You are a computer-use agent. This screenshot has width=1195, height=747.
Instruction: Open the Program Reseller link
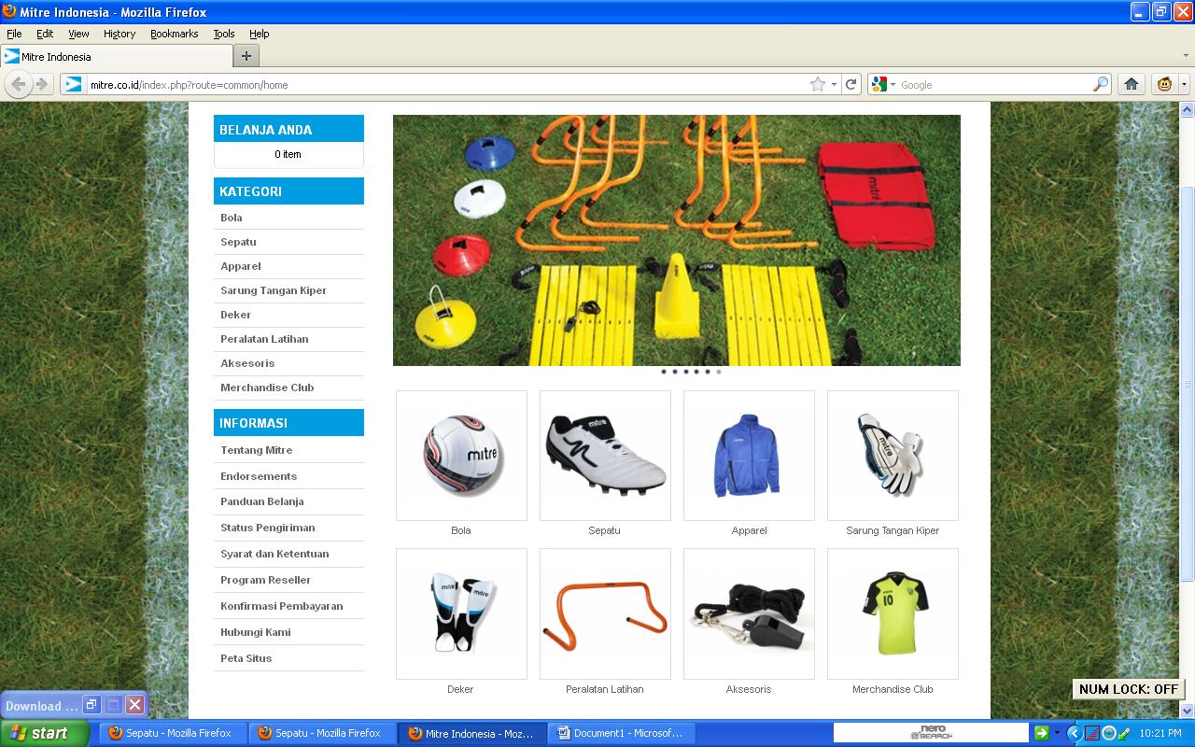pyautogui.click(x=266, y=580)
